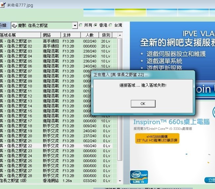Viewport: 215px width, 189px height.
Task: Select room 真‧信長之野望 06
Action: coord(56,66)
